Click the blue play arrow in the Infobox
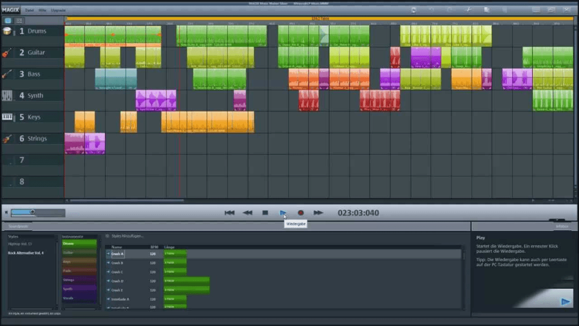Screen dimensions: 579x326 [565, 302]
